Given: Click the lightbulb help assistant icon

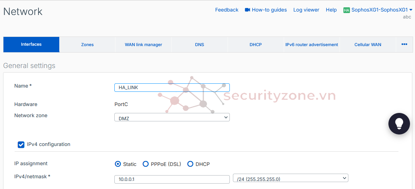Looking at the screenshot, I should [x=399, y=124].
